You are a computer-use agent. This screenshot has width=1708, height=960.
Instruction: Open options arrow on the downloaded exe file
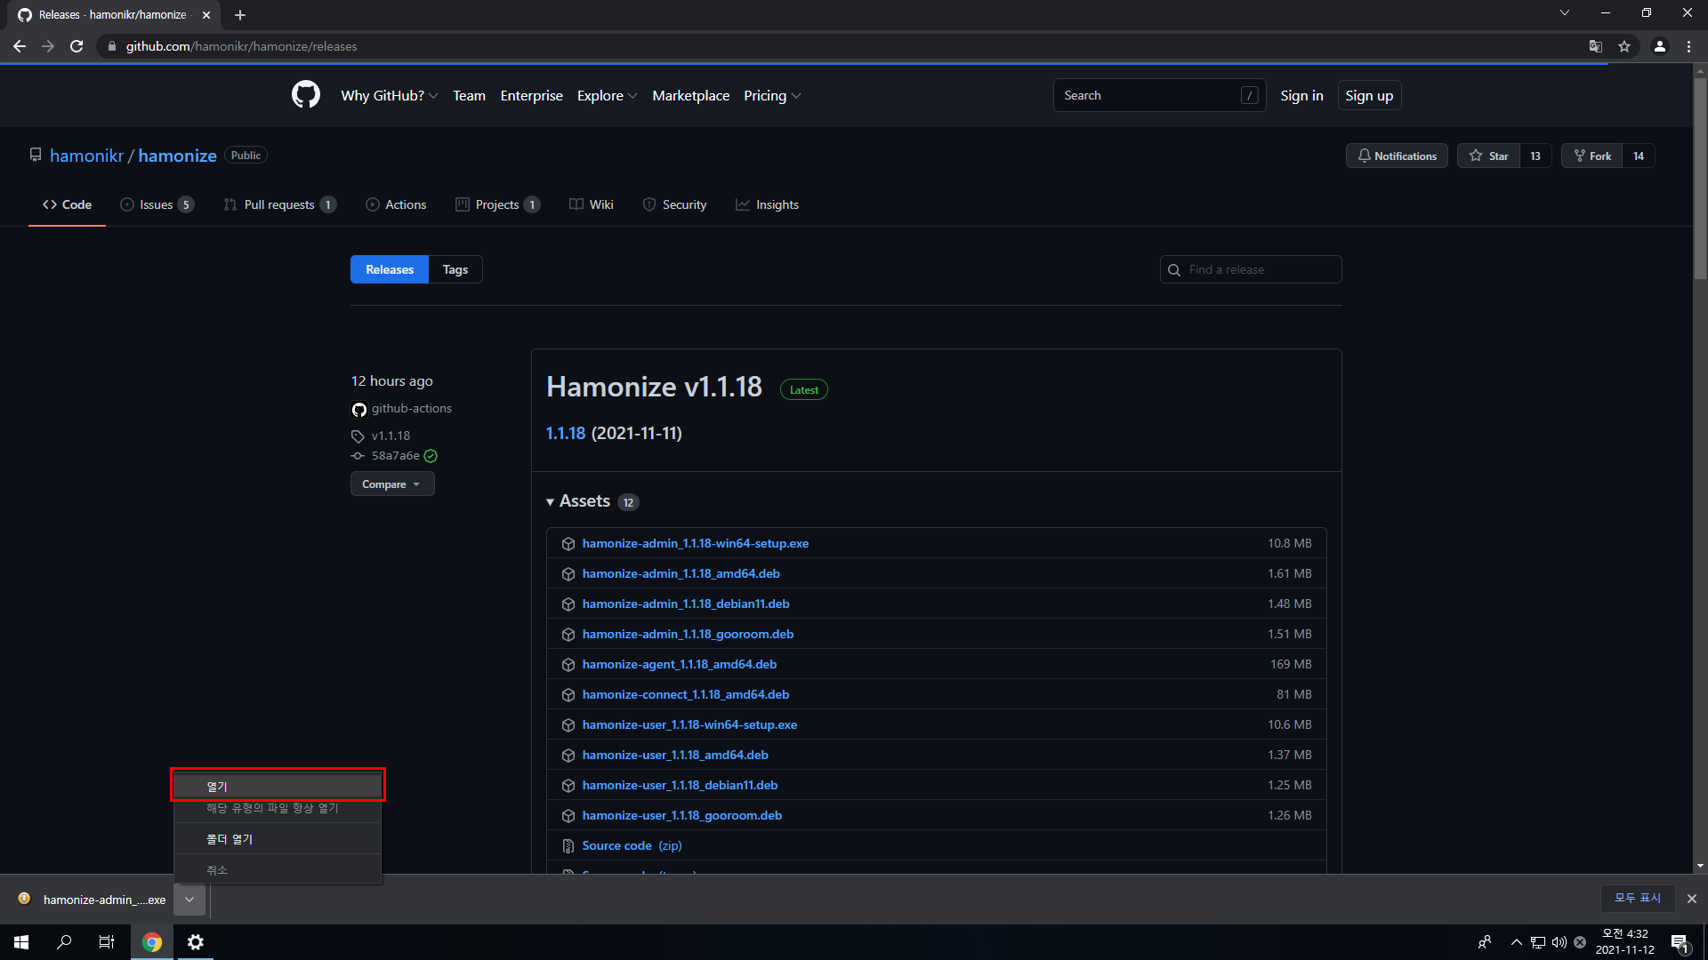(189, 900)
